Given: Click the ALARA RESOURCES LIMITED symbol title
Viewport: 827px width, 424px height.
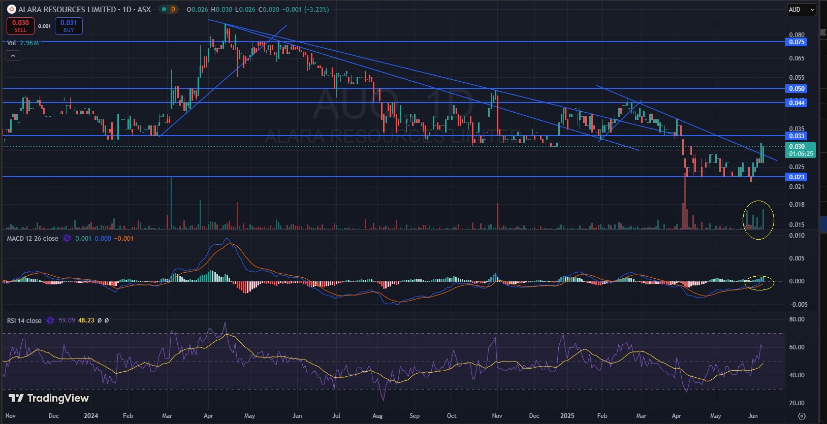Looking at the screenshot, I should coord(67,9).
